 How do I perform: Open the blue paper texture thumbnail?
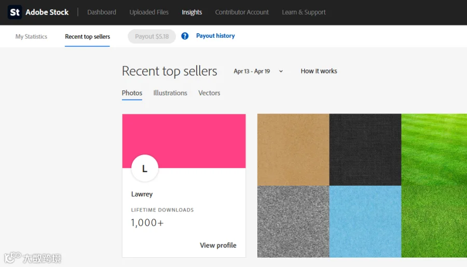tap(365, 221)
